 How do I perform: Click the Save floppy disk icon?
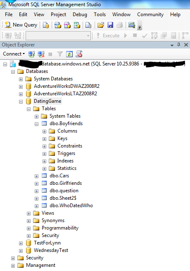click(110, 25)
